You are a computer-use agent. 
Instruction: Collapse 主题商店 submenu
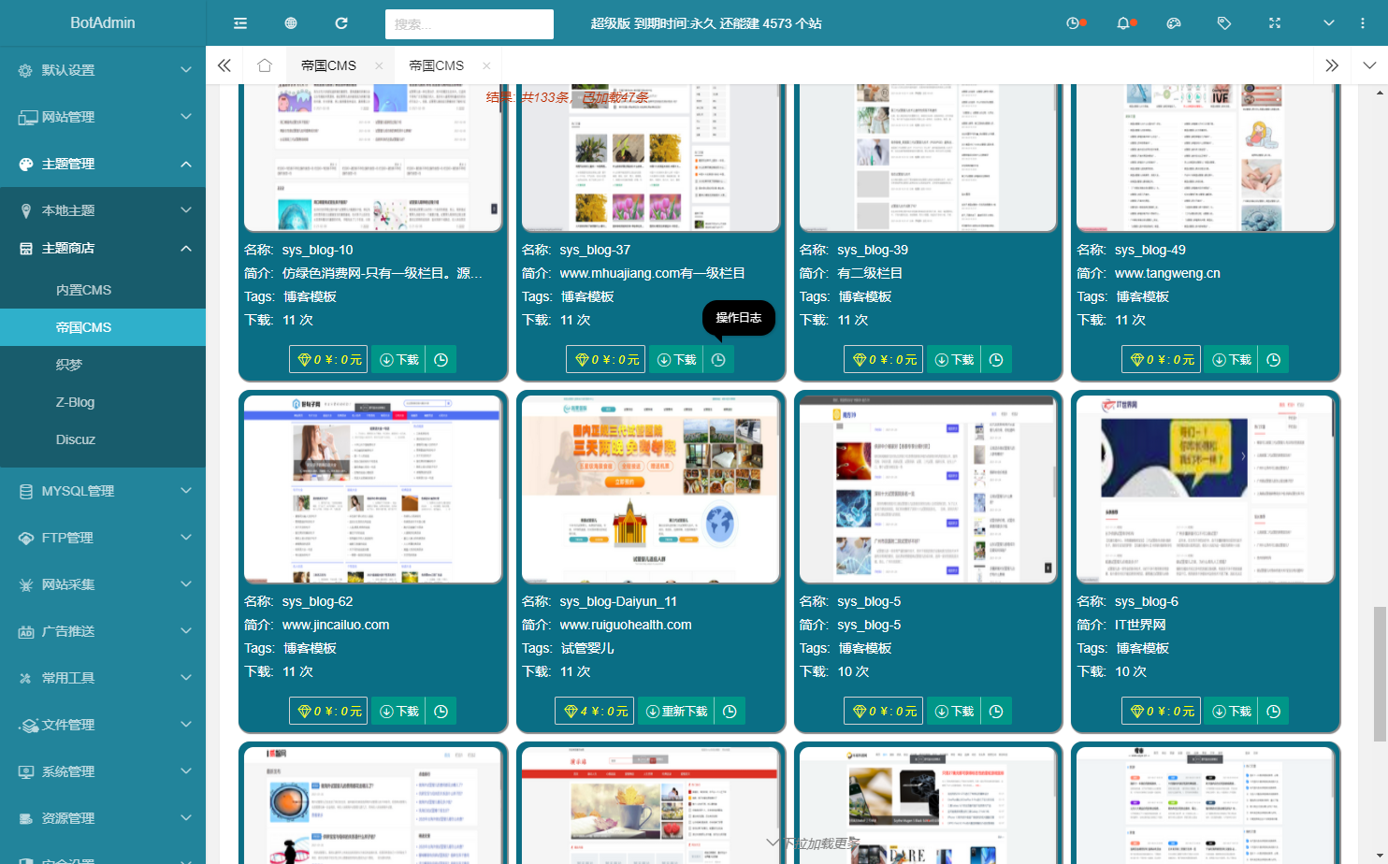(103, 248)
